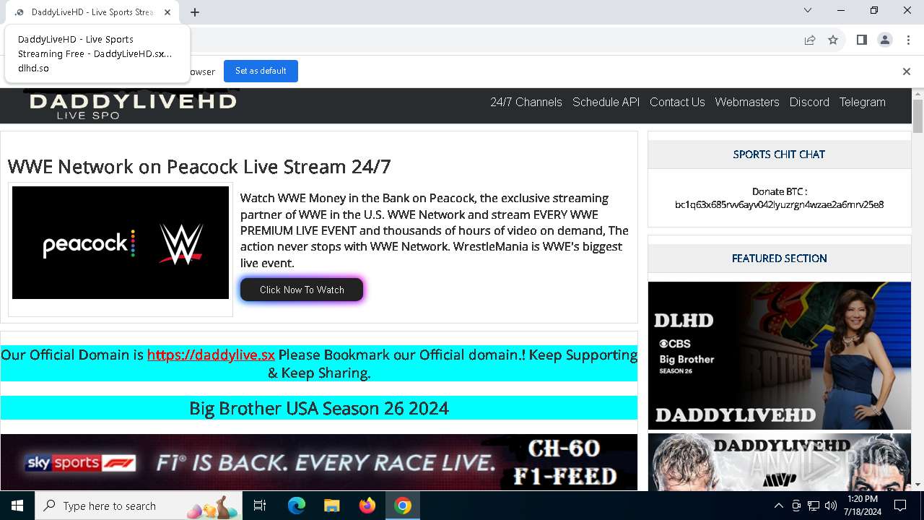The image size is (924, 520).
Task: Bookmark this tab with the star icon
Action: [x=833, y=40]
